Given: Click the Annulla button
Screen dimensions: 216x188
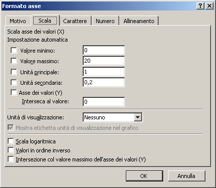Looking at the screenshot, I should [186, 176].
